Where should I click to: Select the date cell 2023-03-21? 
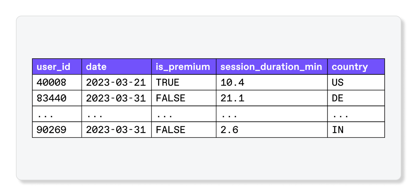pos(116,83)
